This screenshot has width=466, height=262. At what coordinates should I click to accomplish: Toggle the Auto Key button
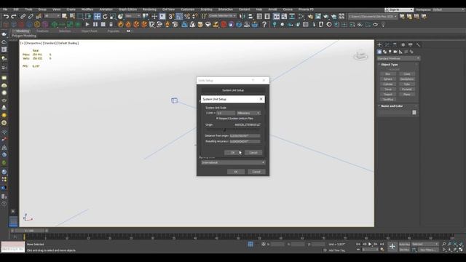point(404,245)
